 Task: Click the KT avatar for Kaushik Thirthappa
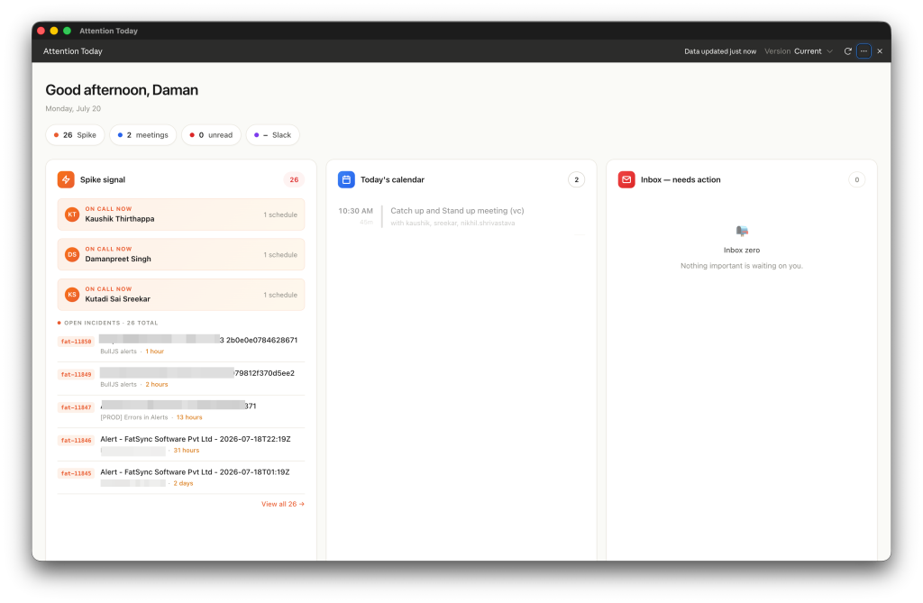pyautogui.click(x=72, y=215)
